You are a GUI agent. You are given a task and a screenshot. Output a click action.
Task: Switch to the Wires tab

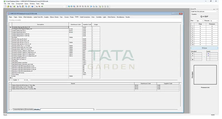pos(93,17)
